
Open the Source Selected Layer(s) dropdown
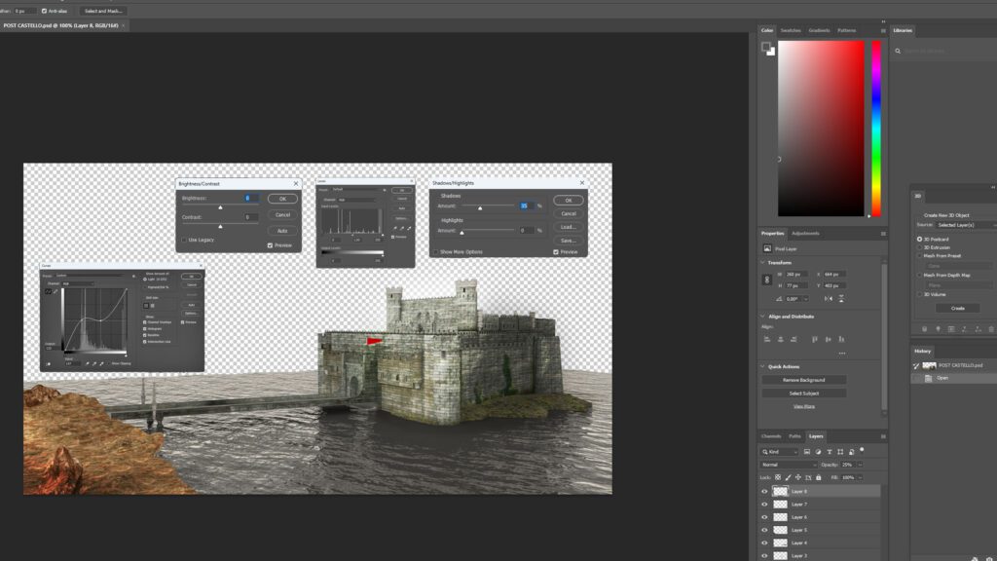pyautogui.click(x=967, y=225)
